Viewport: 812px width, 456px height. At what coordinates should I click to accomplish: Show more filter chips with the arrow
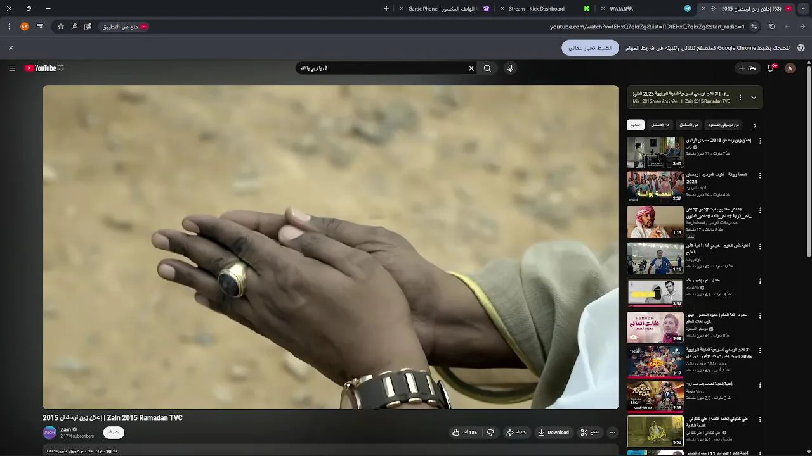[754, 125]
